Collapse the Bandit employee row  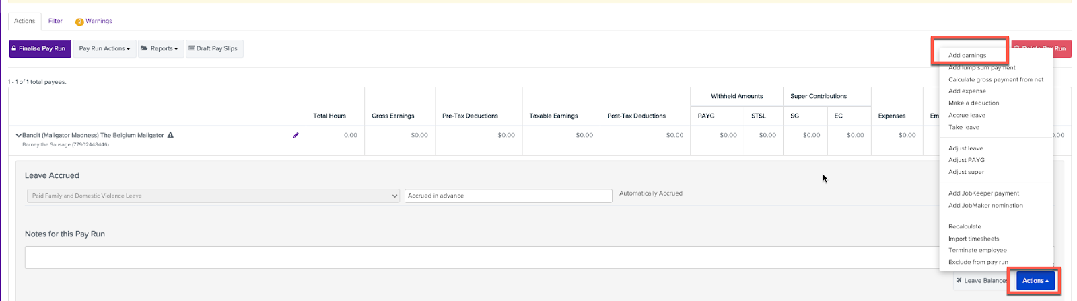click(18, 136)
